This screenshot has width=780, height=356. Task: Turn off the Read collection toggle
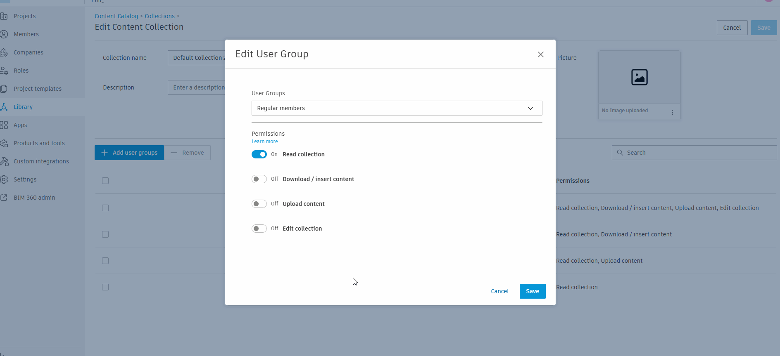click(x=259, y=154)
